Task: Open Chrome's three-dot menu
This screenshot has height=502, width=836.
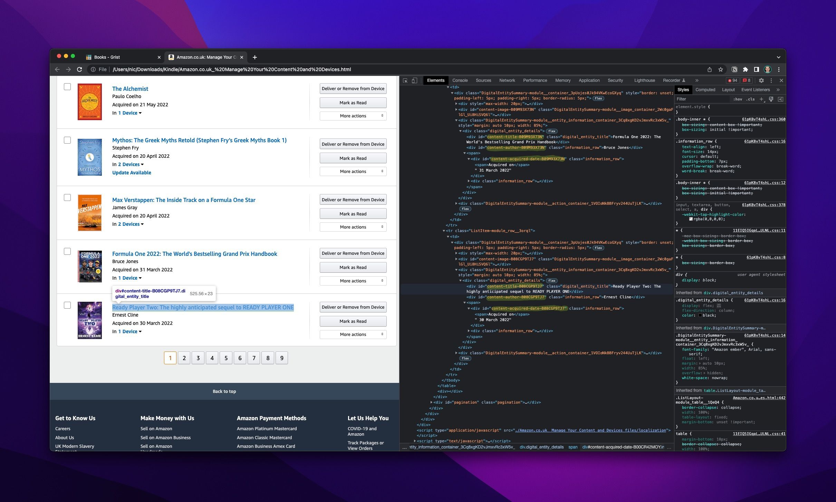Action: 779,69
